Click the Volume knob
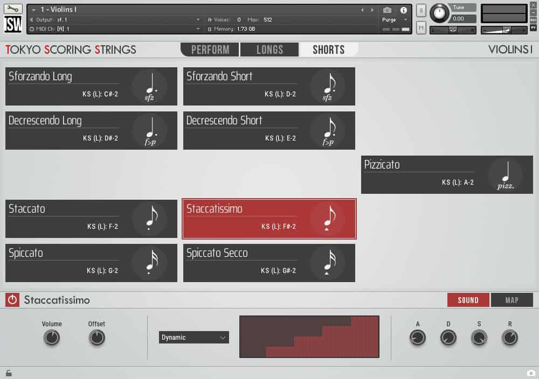This screenshot has width=539, height=379. click(52, 338)
